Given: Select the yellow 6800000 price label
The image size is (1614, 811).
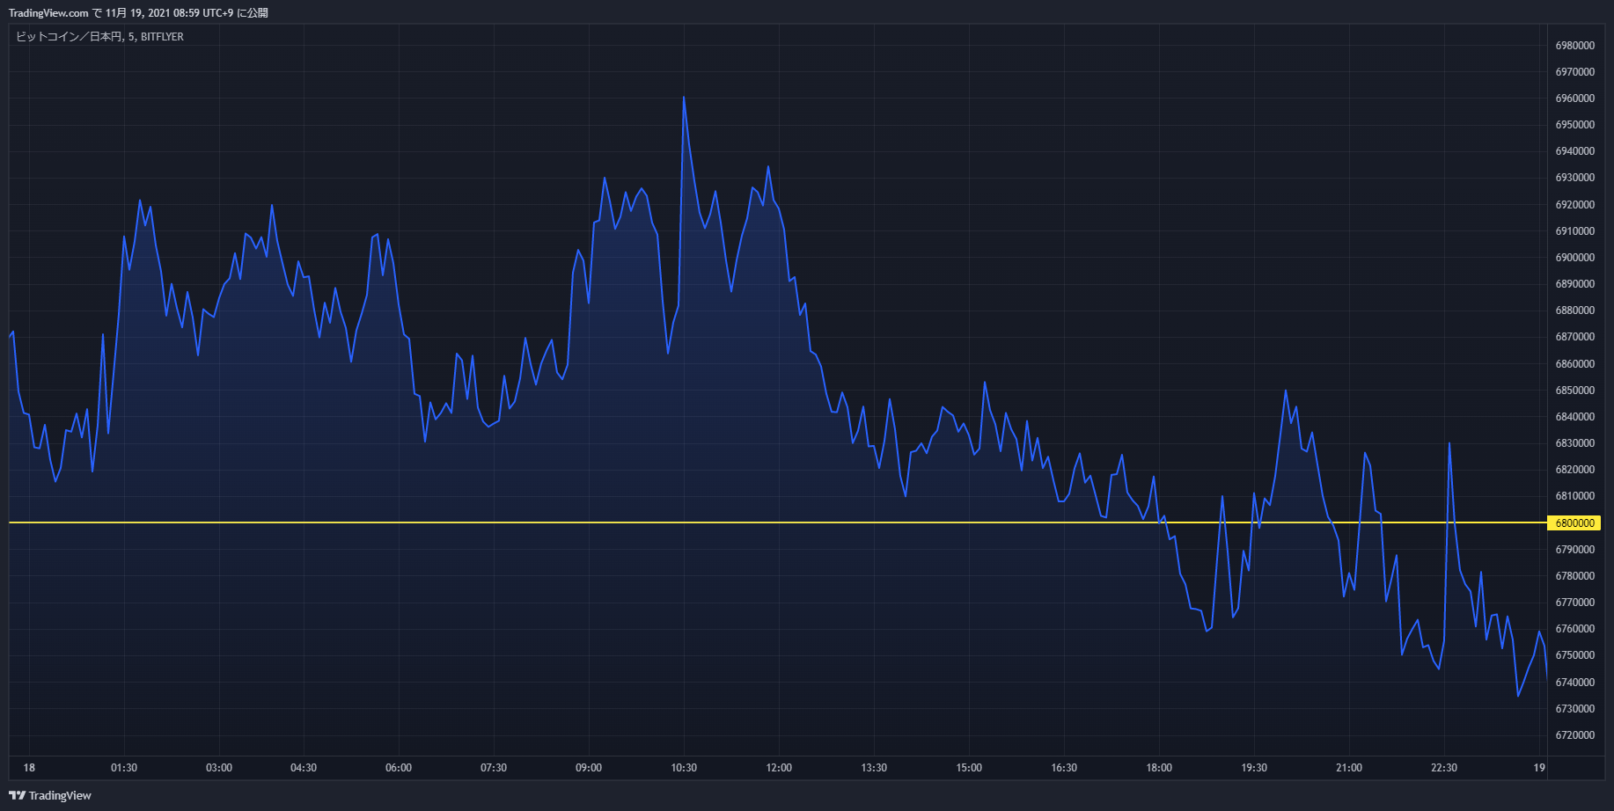Looking at the screenshot, I should point(1575,523).
